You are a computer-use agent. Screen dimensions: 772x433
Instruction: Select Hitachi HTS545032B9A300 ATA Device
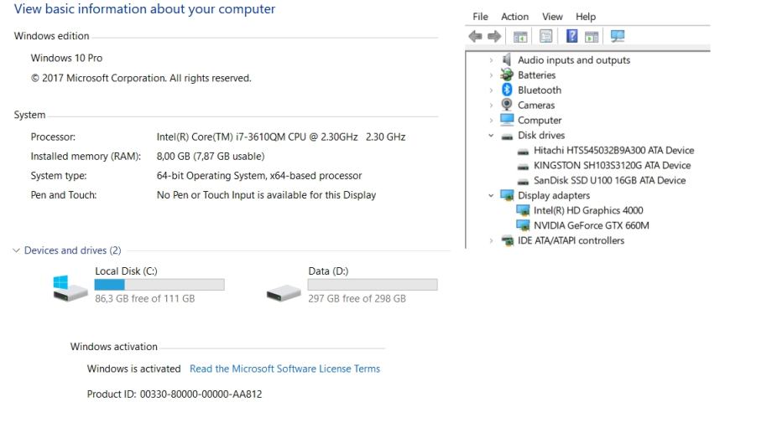coord(613,151)
